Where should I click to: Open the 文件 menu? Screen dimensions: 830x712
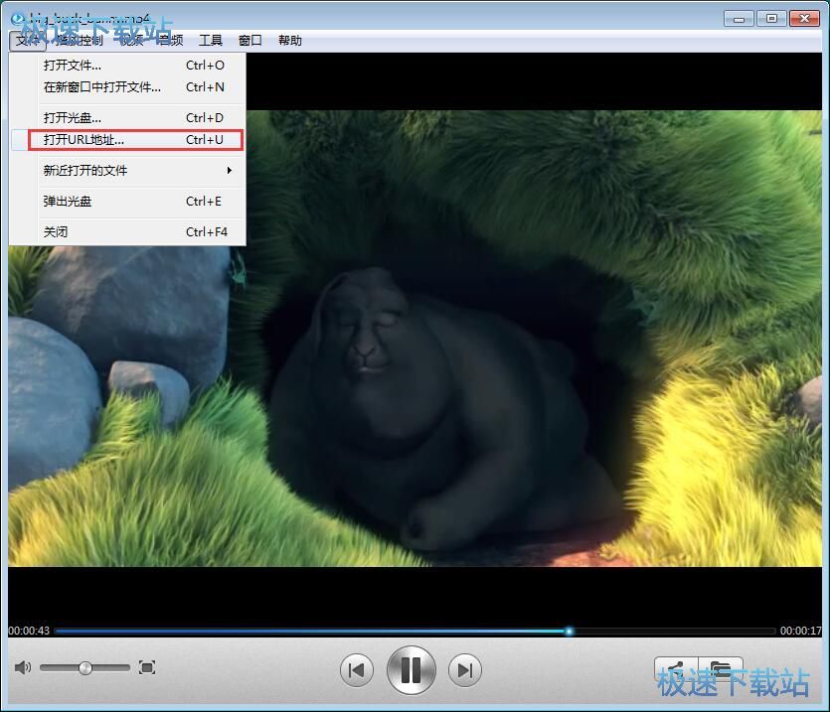pos(28,41)
